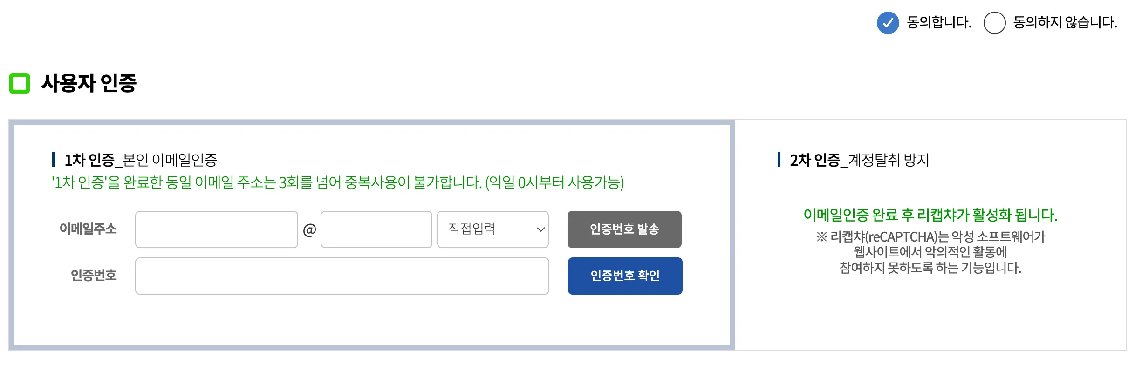This screenshot has height=391, width=1135.
Task: Click the 인증번호 field label
Action: pos(94,276)
